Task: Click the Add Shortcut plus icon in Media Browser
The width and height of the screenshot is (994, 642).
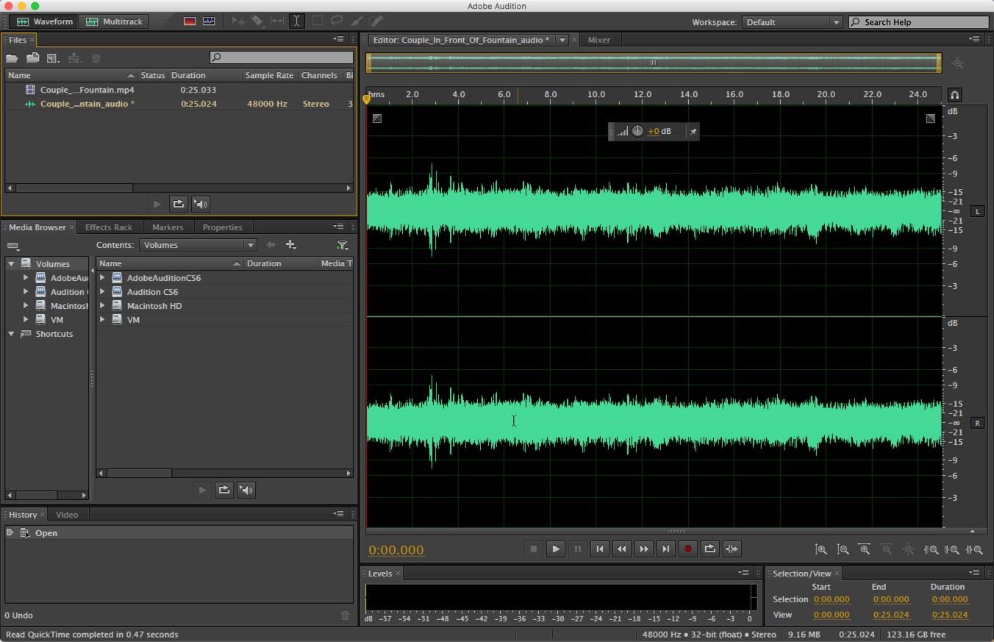Action: [x=291, y=245]
